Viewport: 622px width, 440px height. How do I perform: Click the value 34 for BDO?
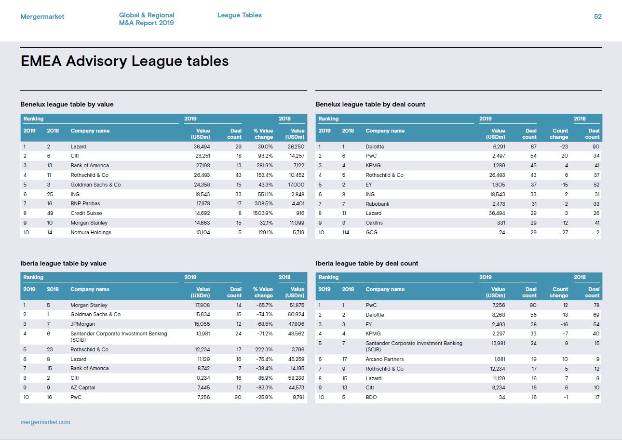point(502,397)
